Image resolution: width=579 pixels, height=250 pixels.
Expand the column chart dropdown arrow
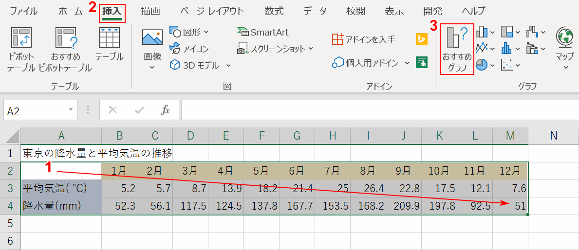pyautogui.click(x=493, y=32)
